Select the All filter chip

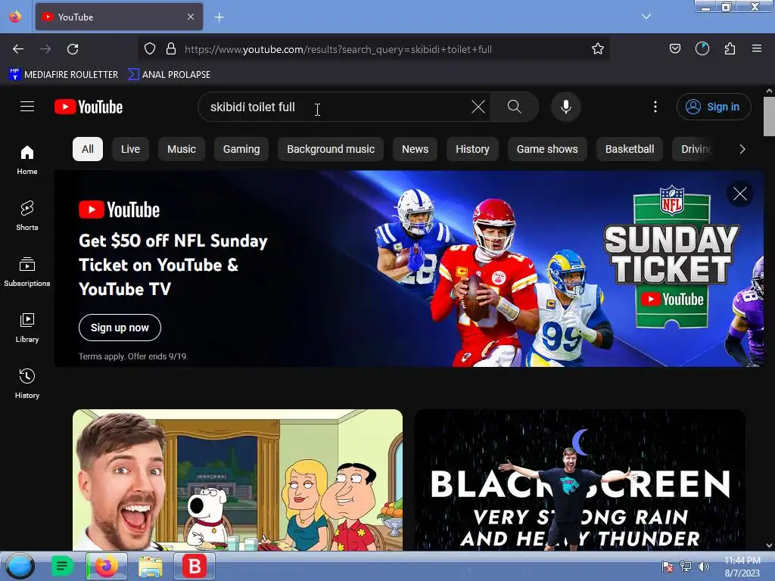pos(88,149)
